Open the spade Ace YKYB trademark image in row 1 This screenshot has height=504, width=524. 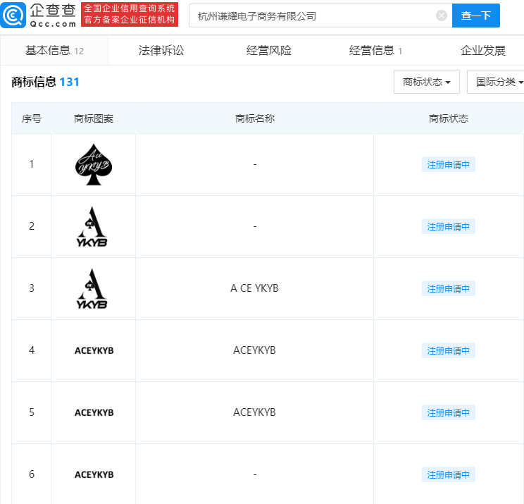94,164
